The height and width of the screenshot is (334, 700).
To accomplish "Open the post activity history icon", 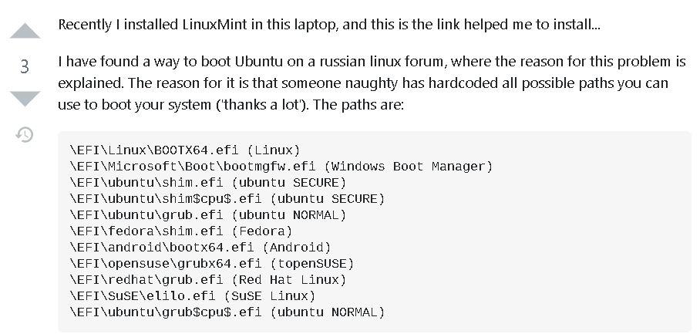I will (25, 134).
